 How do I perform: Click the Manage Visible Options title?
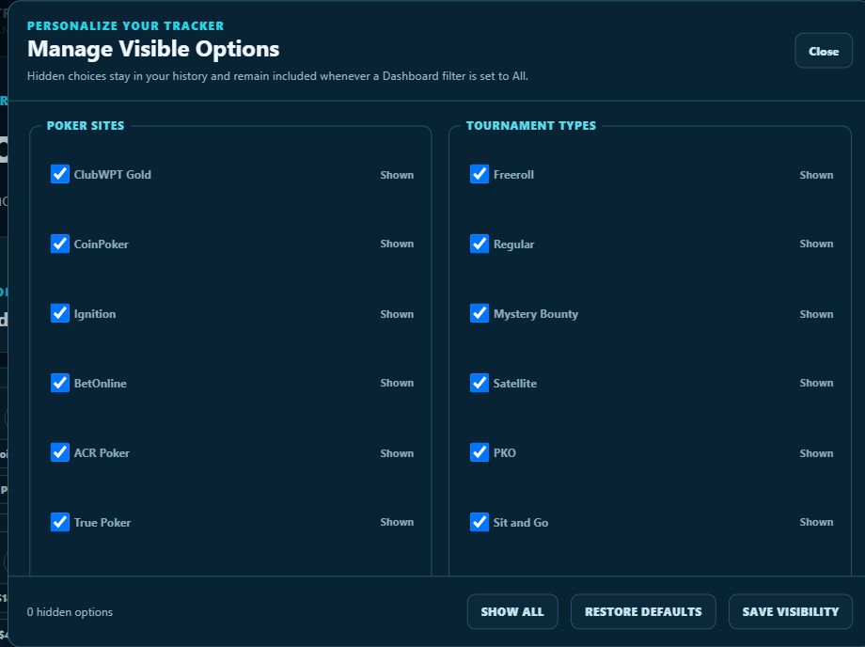153,49
